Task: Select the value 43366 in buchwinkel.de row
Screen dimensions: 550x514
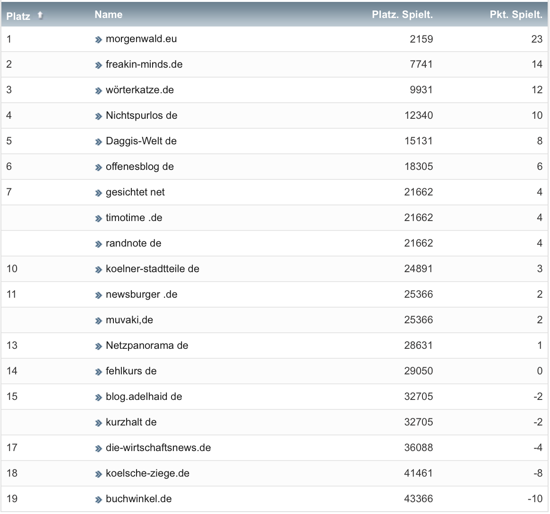Action: (x=419, y=499)
